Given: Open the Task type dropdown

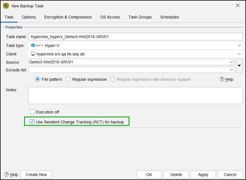Looking at the screenshot, I should pos(239,45).
